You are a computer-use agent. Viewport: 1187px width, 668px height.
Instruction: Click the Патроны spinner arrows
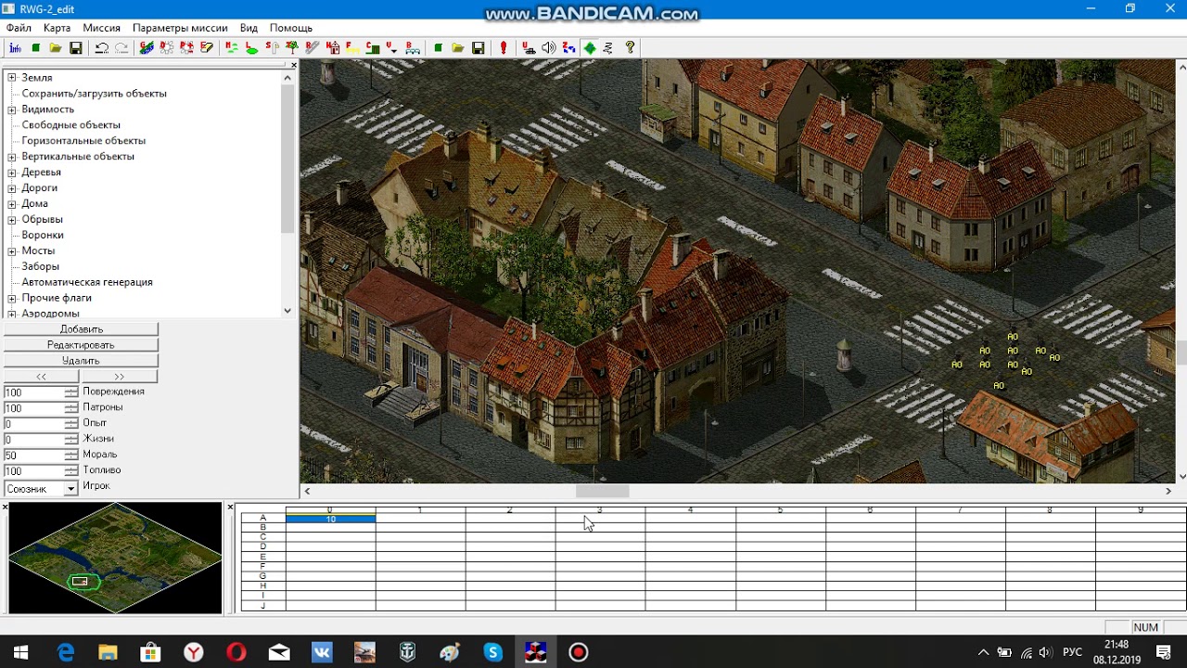tap(71, 408)
